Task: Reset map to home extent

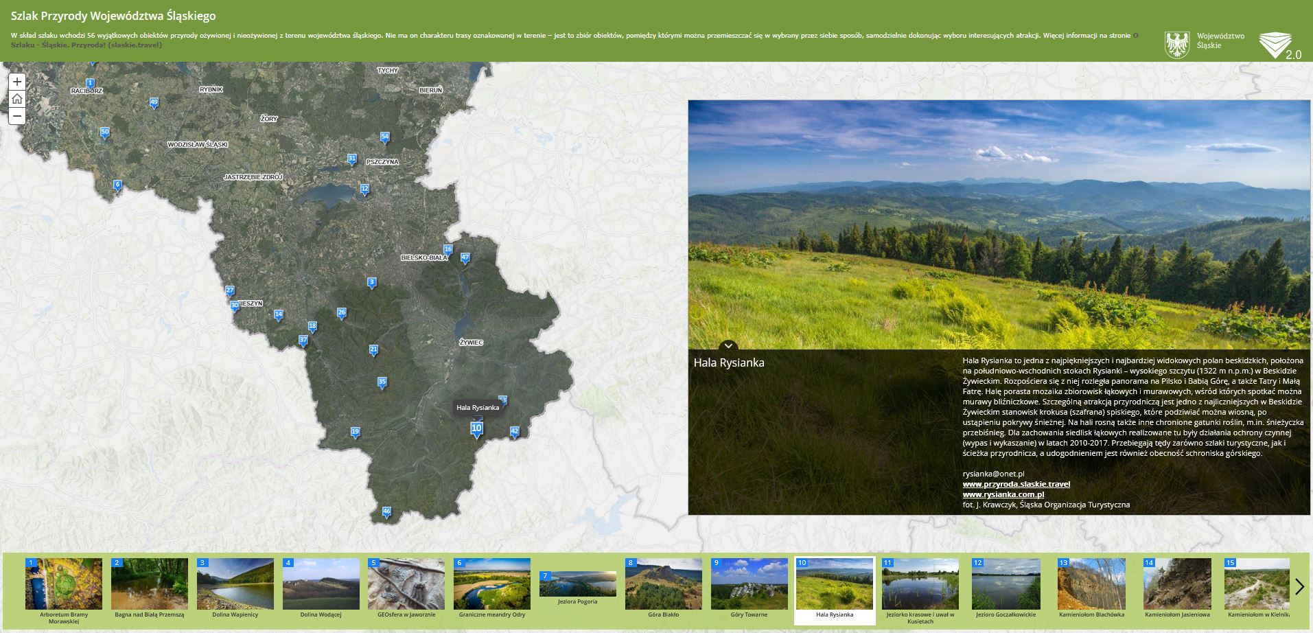Action: (17, 99)
